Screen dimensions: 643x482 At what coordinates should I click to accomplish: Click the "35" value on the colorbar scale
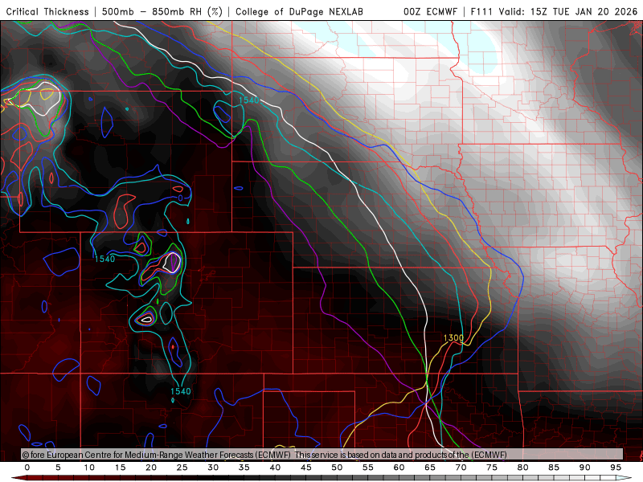(x=244, y=468)
